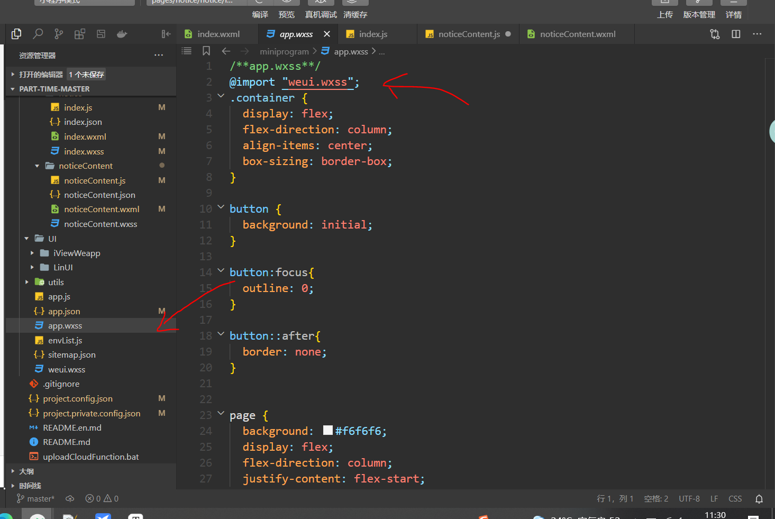Collapse the page rule fold arrow

(221, 414)
